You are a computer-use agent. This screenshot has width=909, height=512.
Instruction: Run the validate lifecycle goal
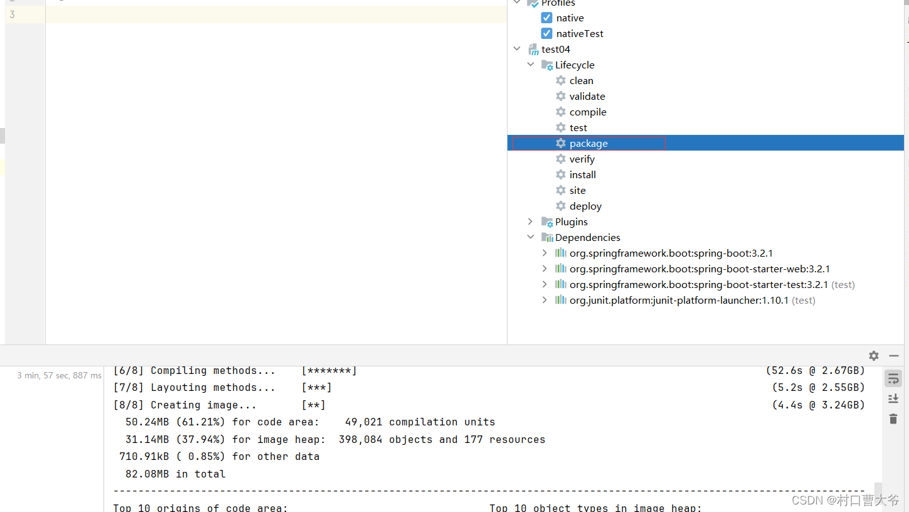(x=587, y=96)
